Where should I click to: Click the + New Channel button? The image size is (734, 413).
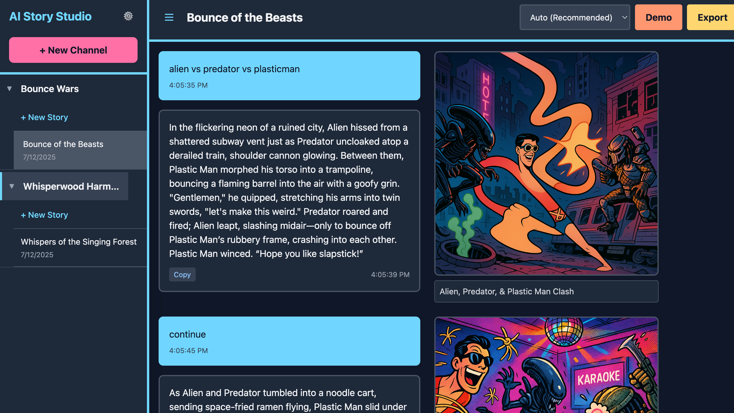tap(73, 50)
